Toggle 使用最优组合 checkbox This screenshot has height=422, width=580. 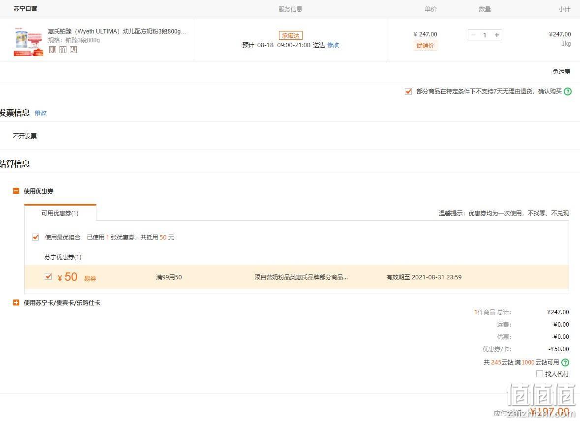point(35,237)
